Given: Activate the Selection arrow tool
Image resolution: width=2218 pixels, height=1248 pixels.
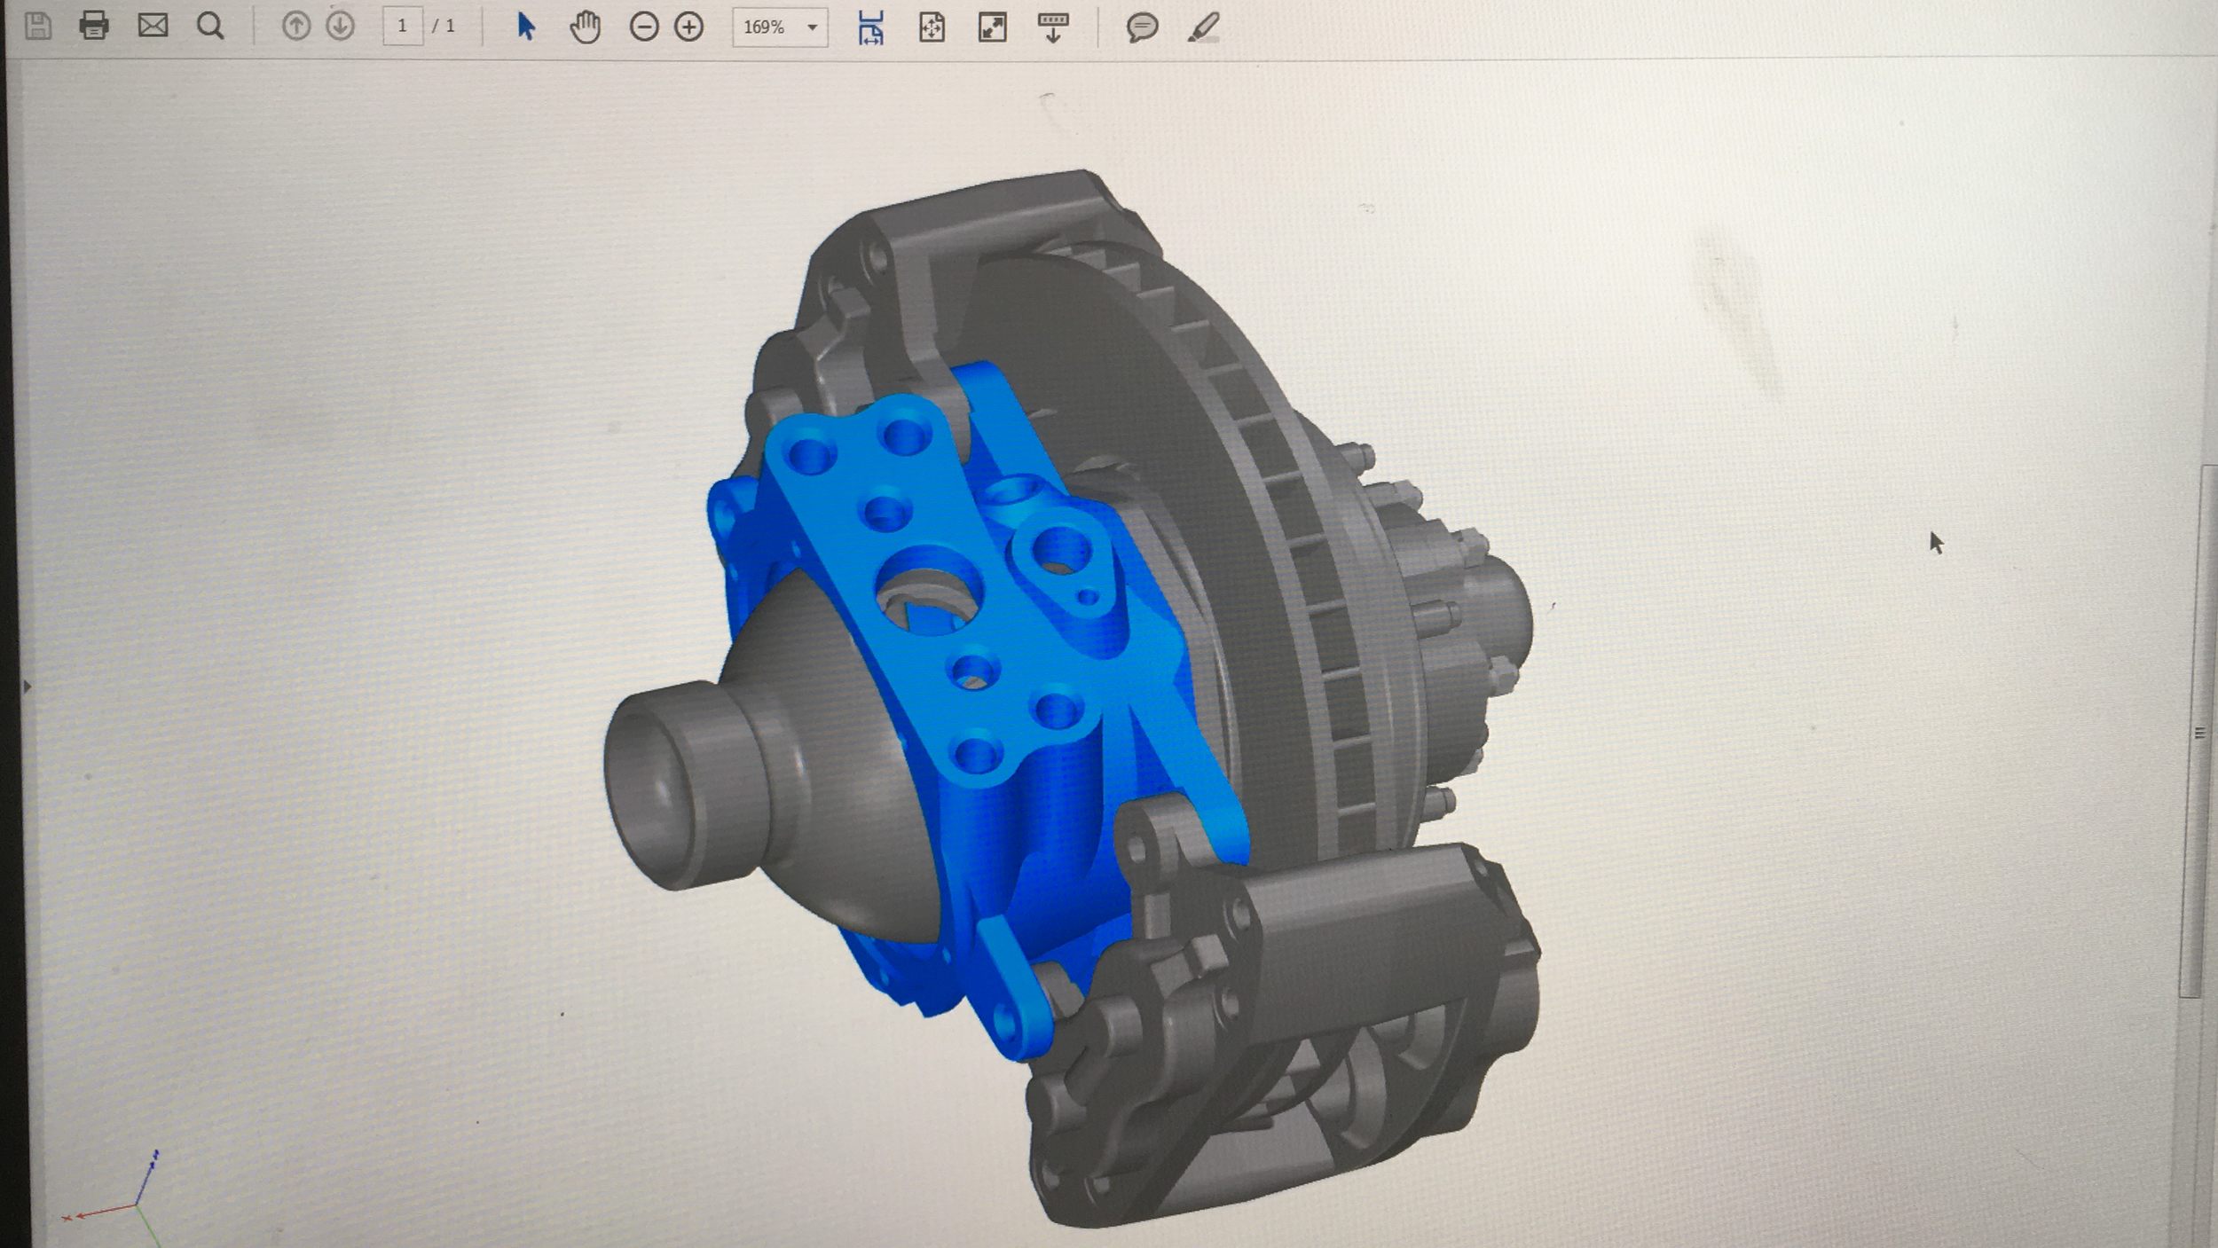Looking at the screenshot, I should 526,27.
